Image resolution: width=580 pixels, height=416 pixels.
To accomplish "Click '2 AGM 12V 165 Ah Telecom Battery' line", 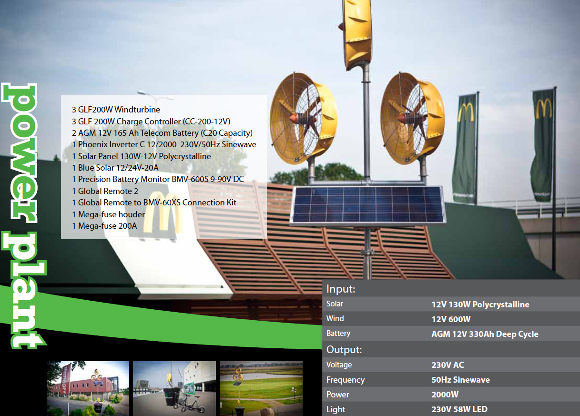I will (x=162, y=133).
